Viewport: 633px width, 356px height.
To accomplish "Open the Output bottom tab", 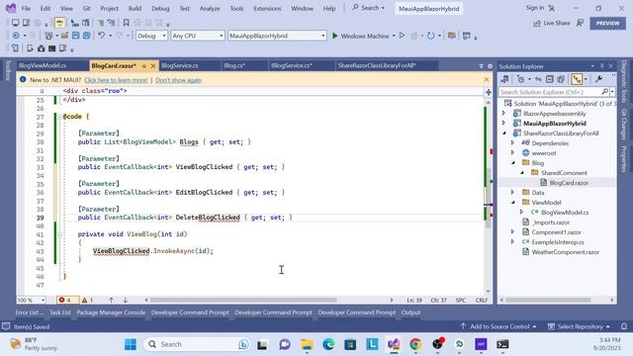I will coord(410,312).
